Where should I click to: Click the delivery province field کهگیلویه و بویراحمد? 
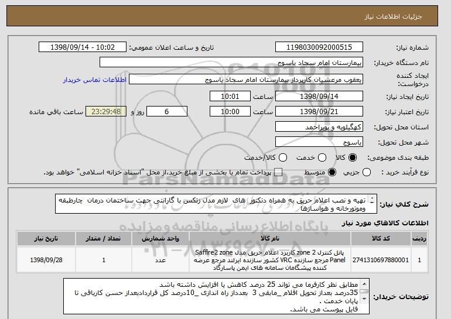click(319, 127)
